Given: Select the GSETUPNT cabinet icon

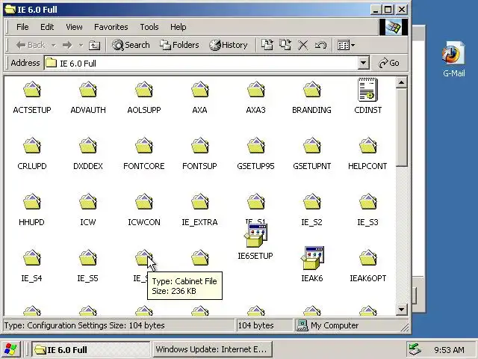Looking at the screenshot, I should click(312, 146).
